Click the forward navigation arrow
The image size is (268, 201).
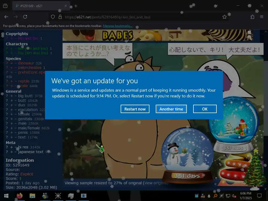coord(15,17)
